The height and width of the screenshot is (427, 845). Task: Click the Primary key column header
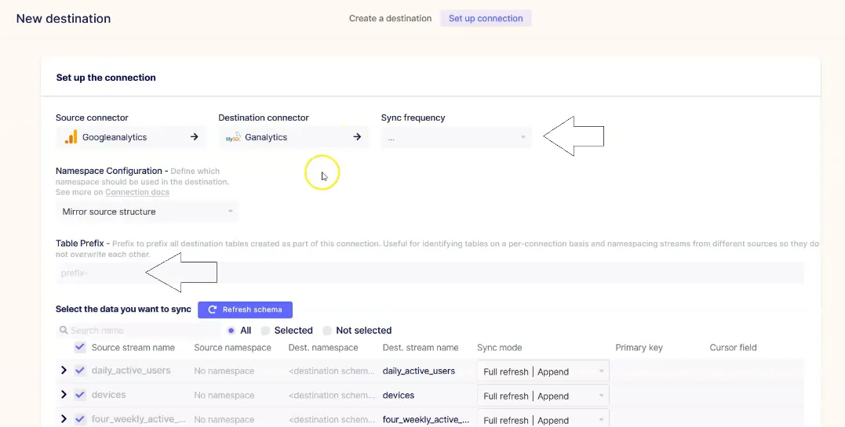pos(639,348)
